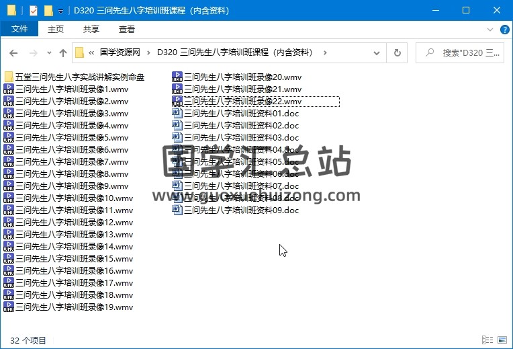Select file name 三问先生八字培训班资料08.doc
513x349 pixels.
point(242,198)
